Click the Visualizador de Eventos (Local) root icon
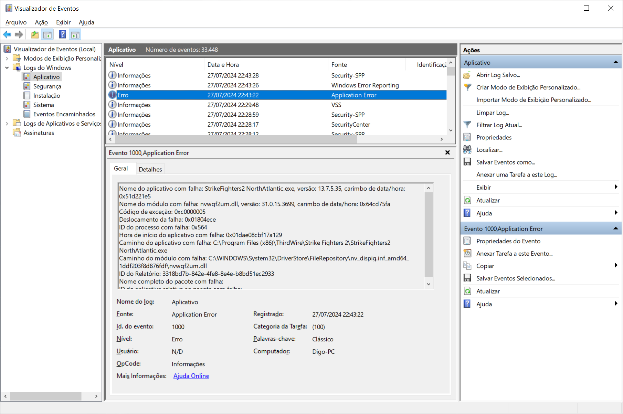 pyautogui.click(x=7, y=49)
